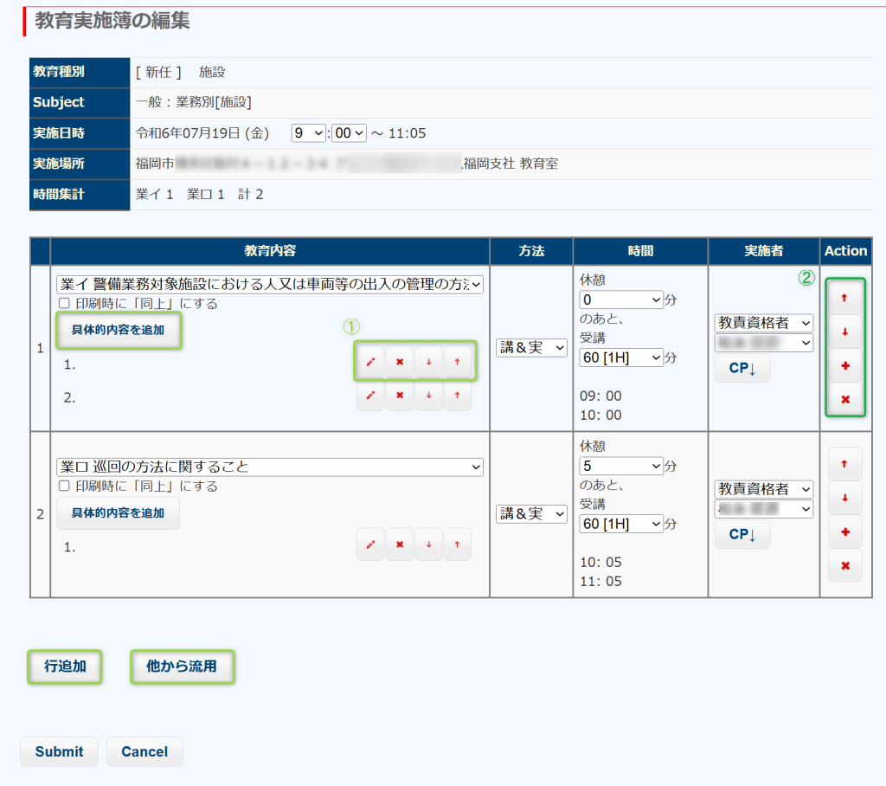Click the row 1 Action plus icon
The height and width of the screenshot is (786, 886).
point(845,365)
